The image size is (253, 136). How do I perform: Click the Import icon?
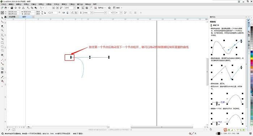(x=53, y=8)
